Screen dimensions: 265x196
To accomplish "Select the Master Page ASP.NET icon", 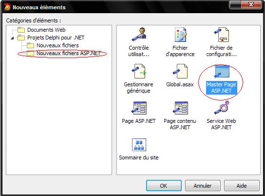I will point(222,71).
